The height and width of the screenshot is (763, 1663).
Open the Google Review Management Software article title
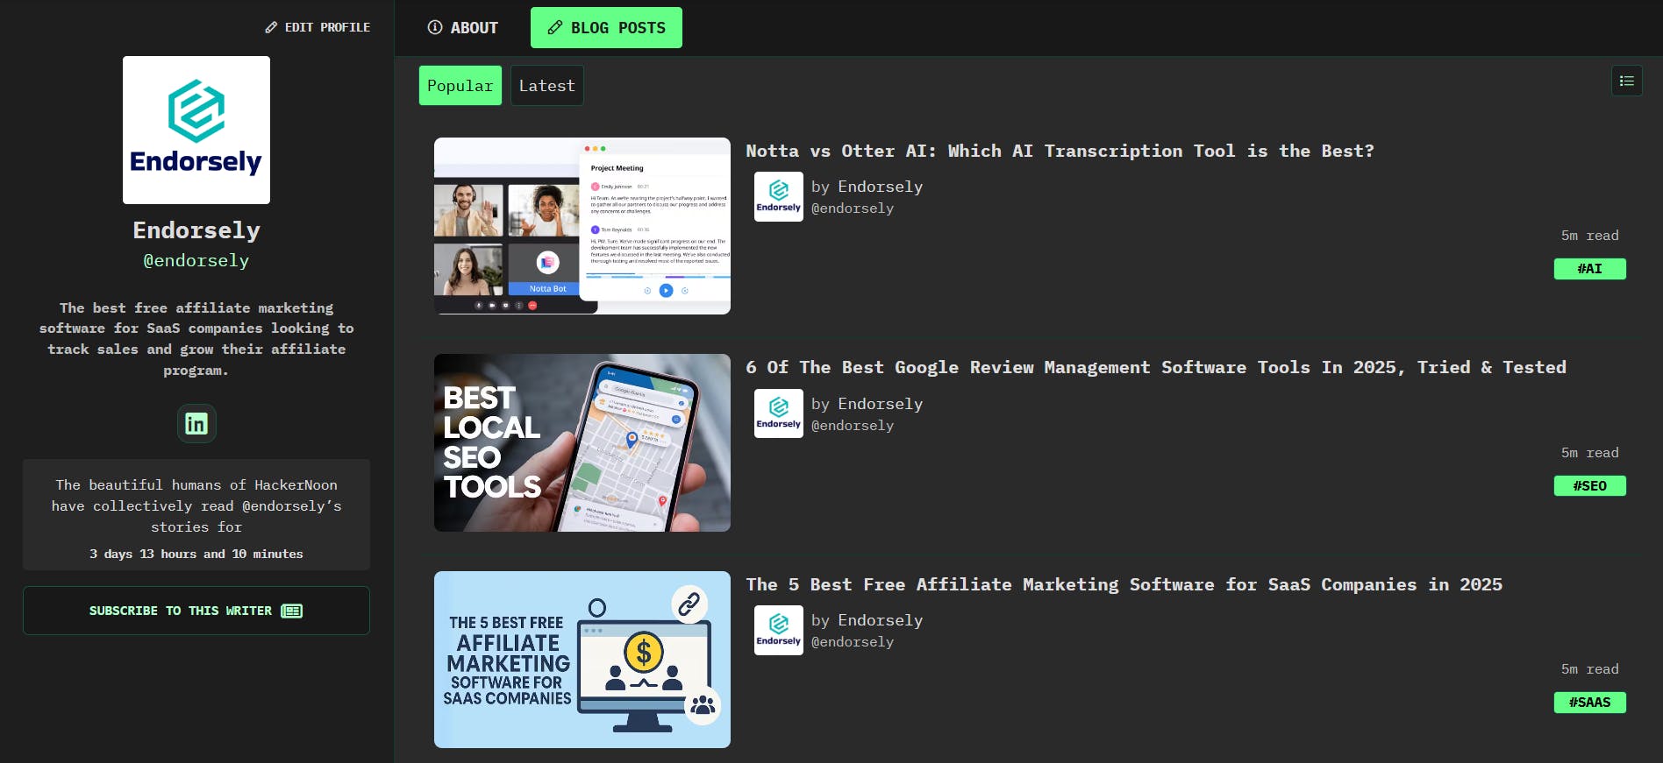tap(1155, 367)
